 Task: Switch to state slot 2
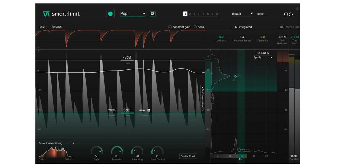coord(190,14)
